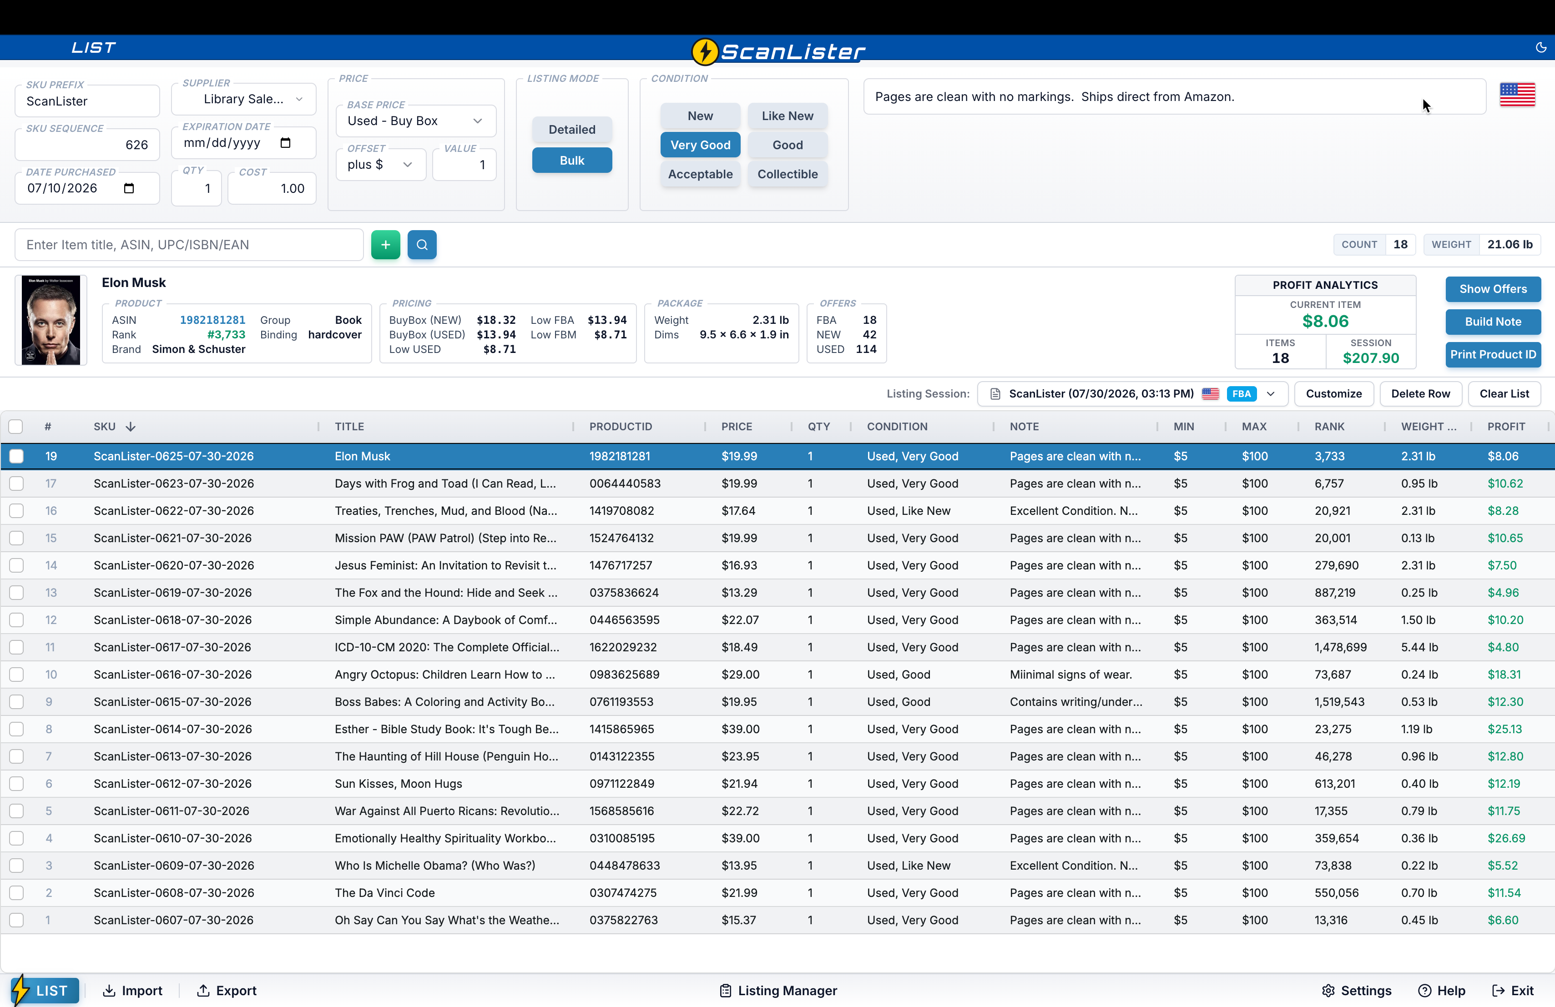The width and height of the screenshot is (1555, 1007).
Task: Set condition to Collectible
Action: (x=788, y=174)
